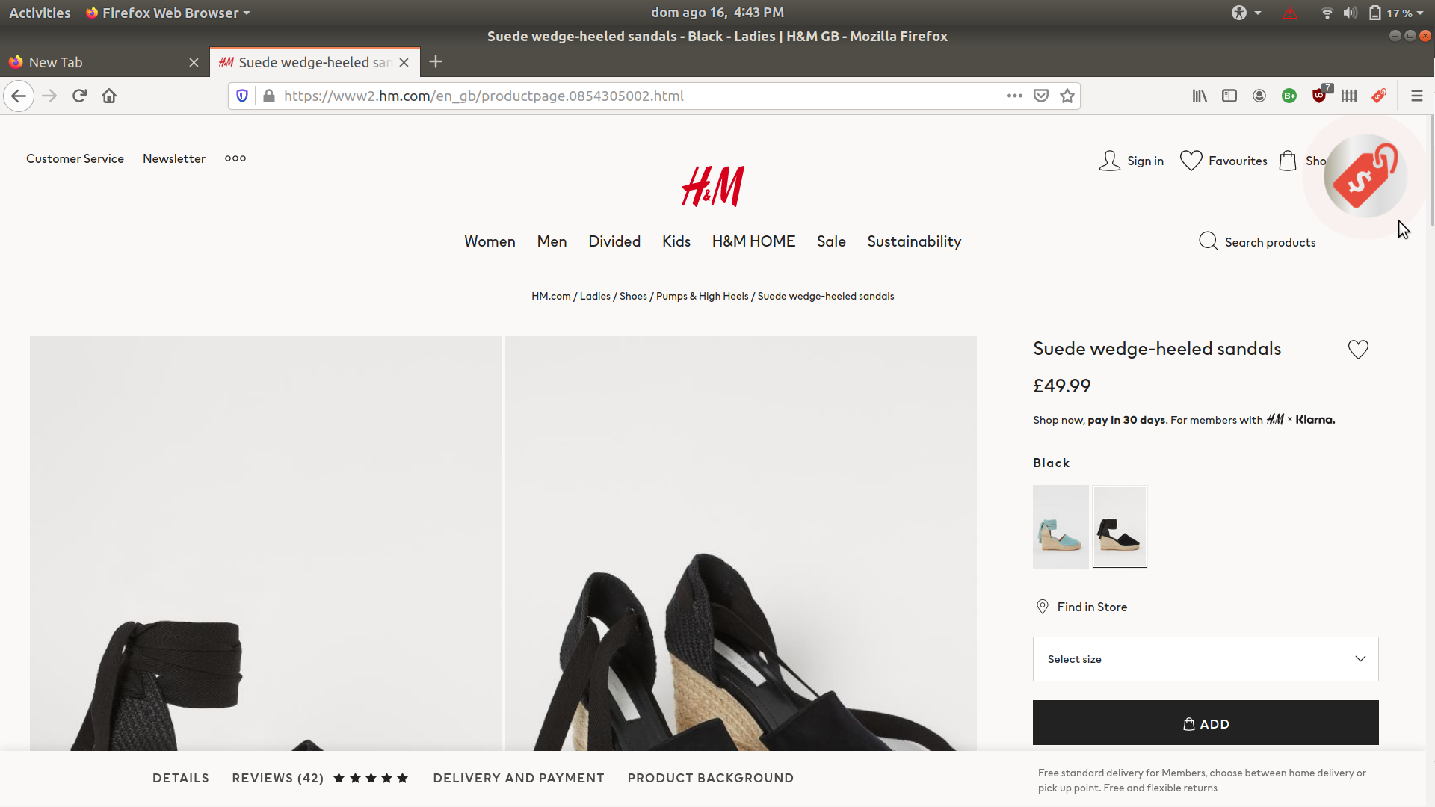
Task: Expand the Select size dropdown
Action: pos(1205,659)
